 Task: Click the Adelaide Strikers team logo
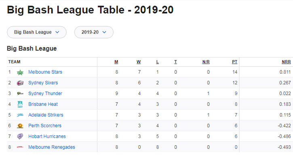click(x=20, y=115)
